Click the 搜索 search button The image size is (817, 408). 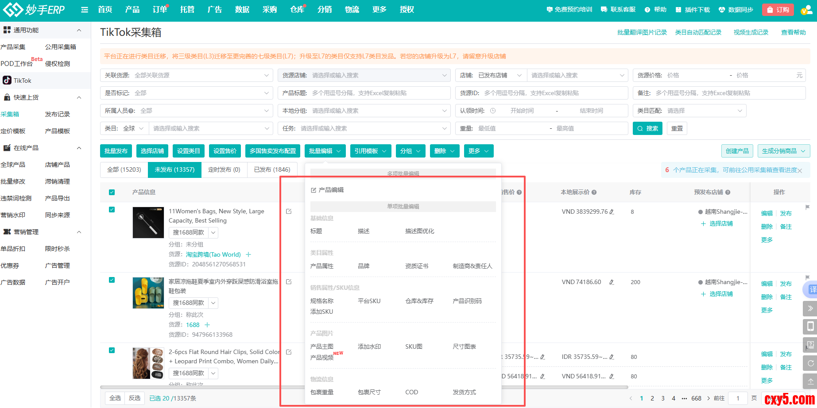(647, 128)
